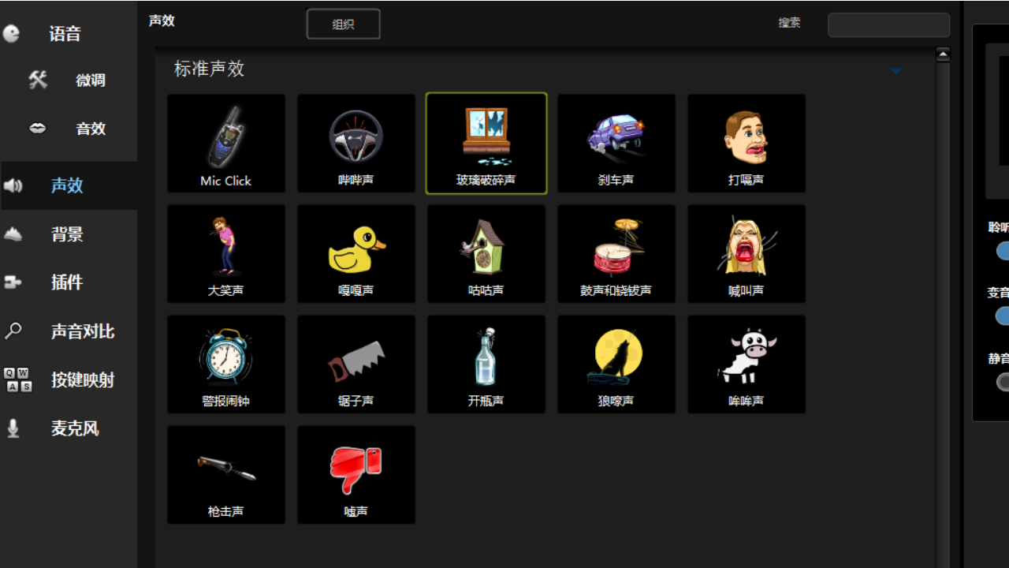This screenshot has width=1009, height=568.
Task: Toggle off the 聆听 hear-myself switch
Action: (x=1002, y=251)
